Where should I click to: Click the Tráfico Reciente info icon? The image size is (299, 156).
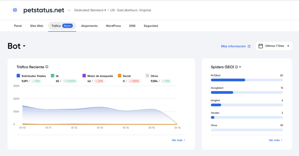pos(47,67)
